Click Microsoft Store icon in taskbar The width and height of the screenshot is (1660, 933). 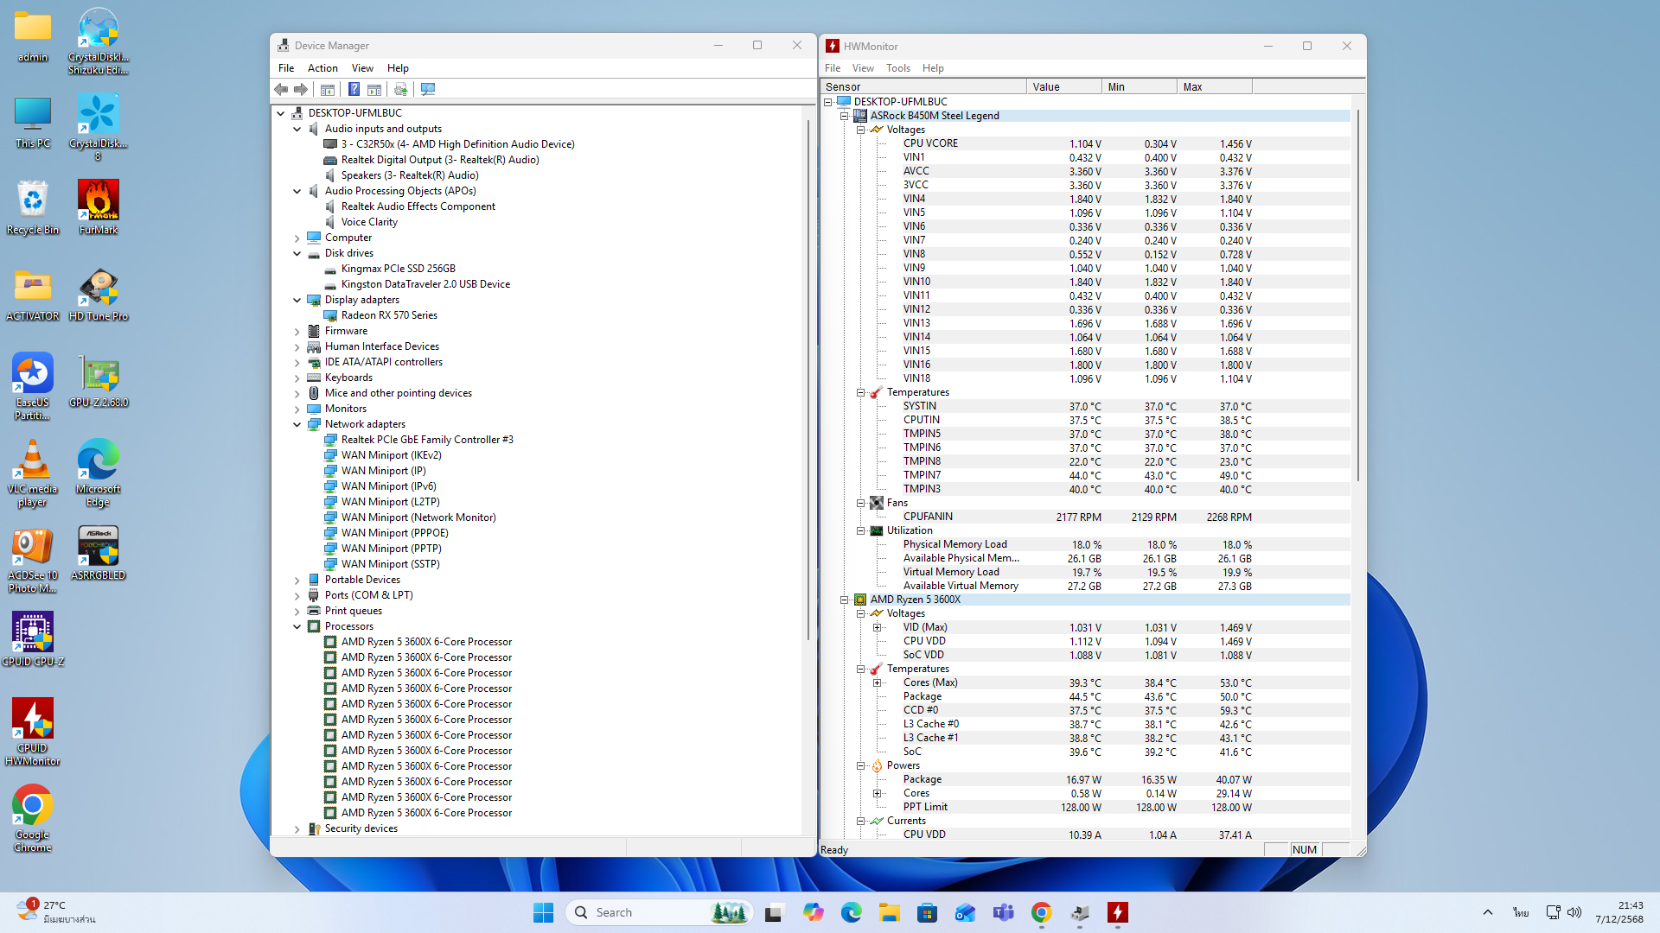coord(927,912)
